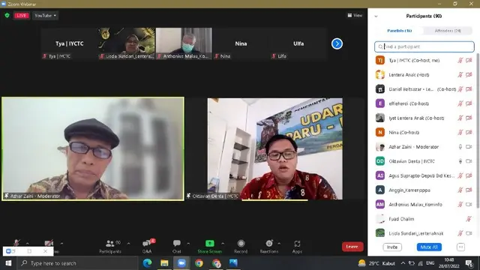Open the notifications action center icon

pos(469,263)
